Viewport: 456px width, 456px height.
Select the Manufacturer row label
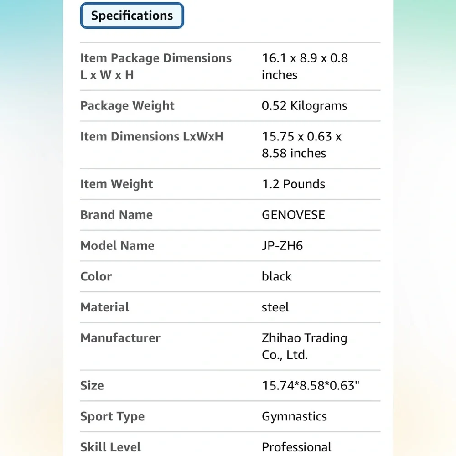coord(120,338)
